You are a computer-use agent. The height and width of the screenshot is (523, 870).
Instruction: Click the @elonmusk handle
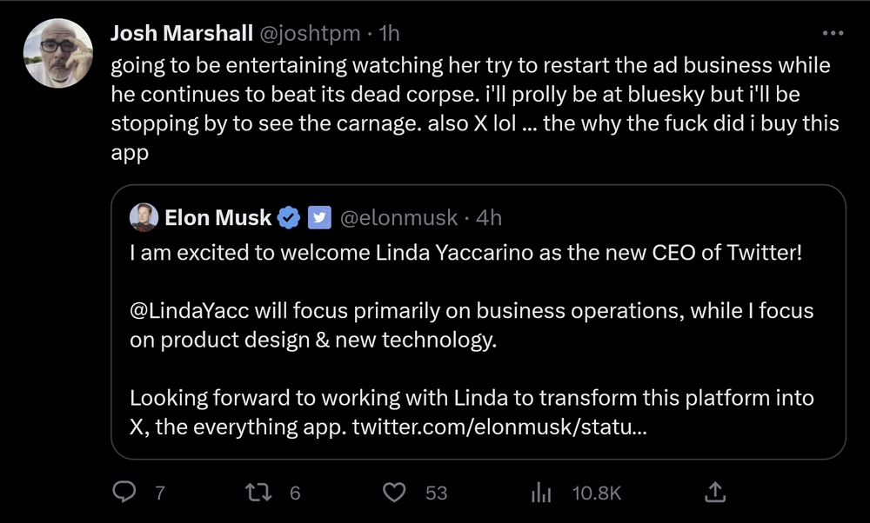click(x=397, y=217)
